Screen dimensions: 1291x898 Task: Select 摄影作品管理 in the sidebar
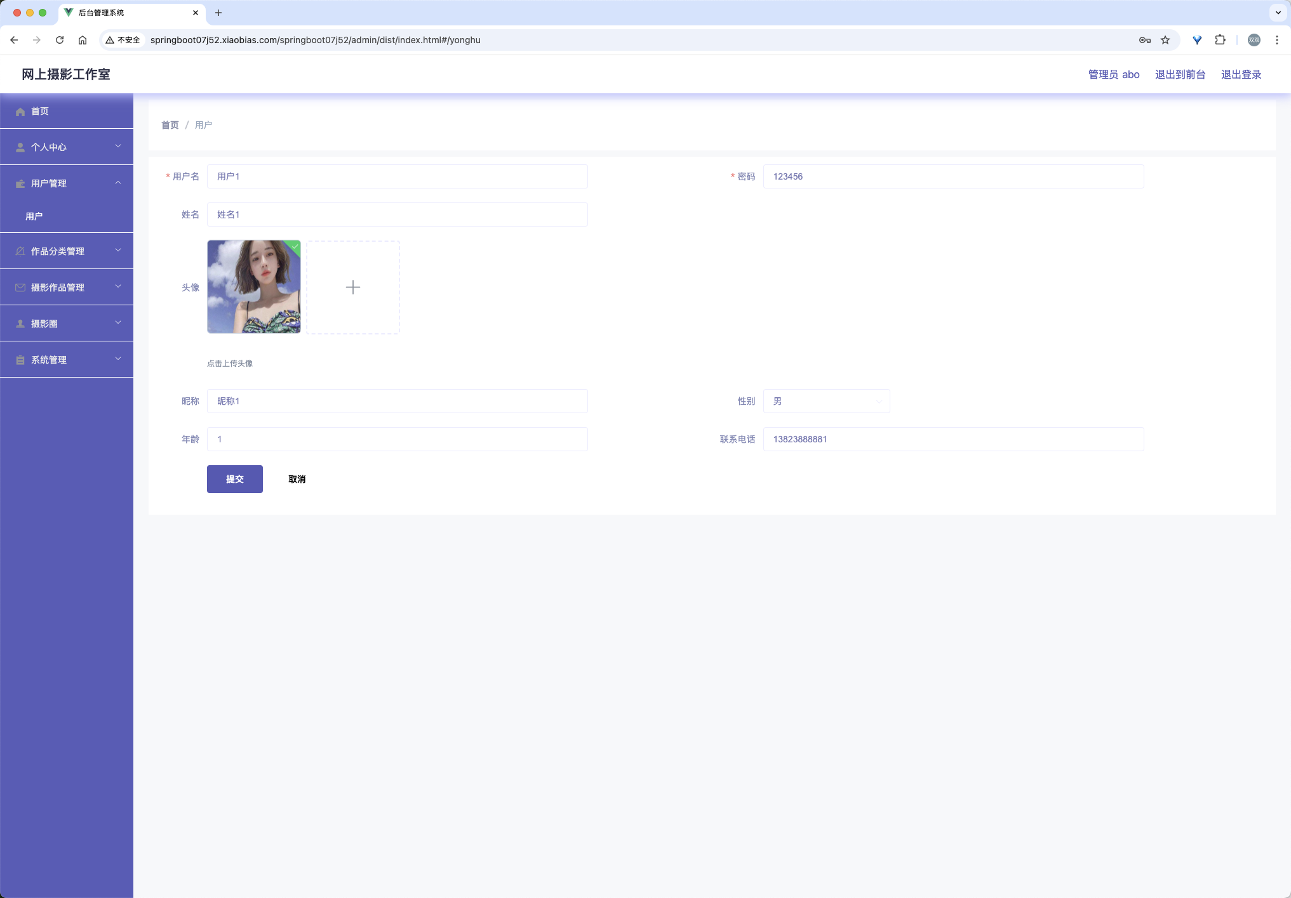(x=67, y=287)
